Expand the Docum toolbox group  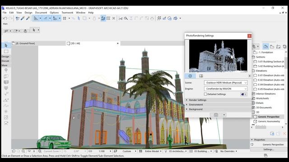tap(5, 61)
